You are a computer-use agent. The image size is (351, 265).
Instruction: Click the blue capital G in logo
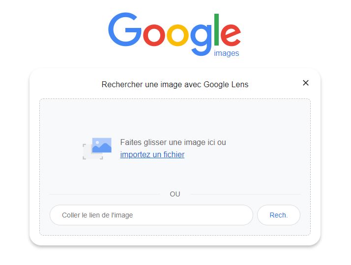(x=124, y=29)
